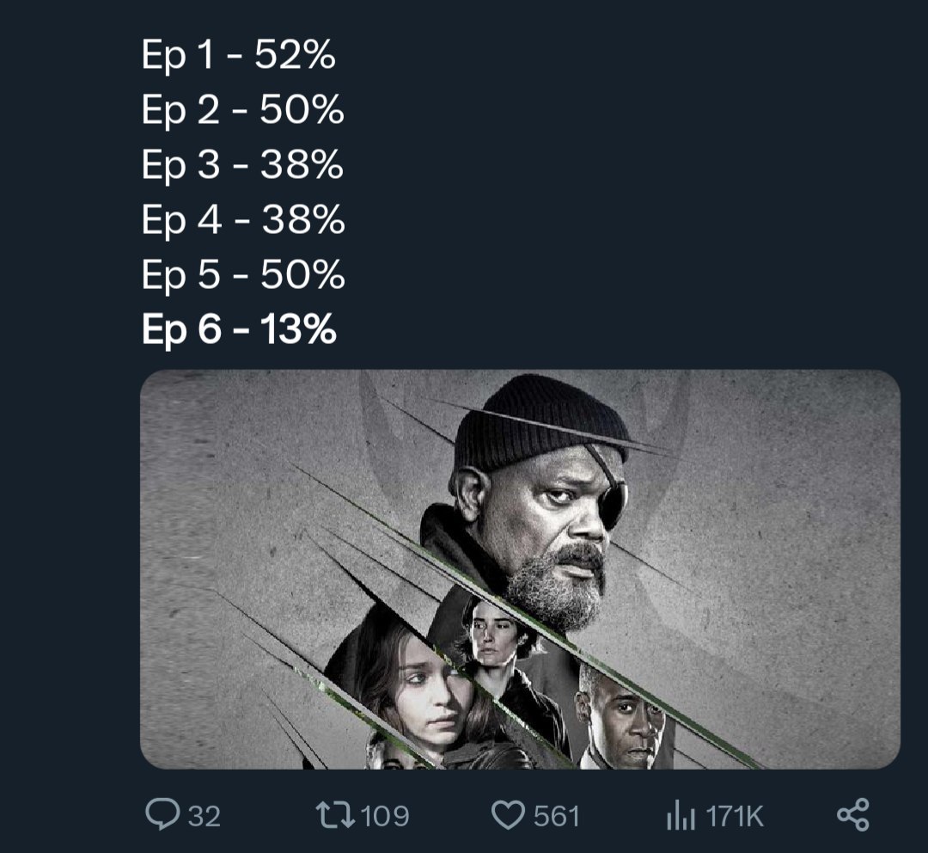The image size is (928, 853).
Task: Open the attached gray poster image
Action: (520, 569)
